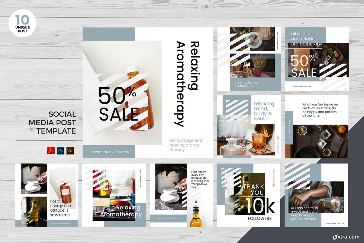Select the small white-text "50% SALE" post

tap(317, 59)
